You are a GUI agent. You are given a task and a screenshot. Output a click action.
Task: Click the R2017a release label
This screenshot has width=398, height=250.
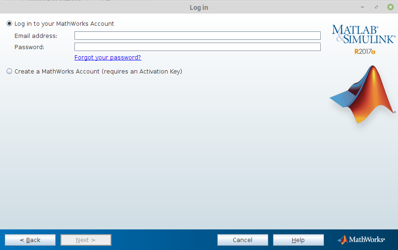365,51
